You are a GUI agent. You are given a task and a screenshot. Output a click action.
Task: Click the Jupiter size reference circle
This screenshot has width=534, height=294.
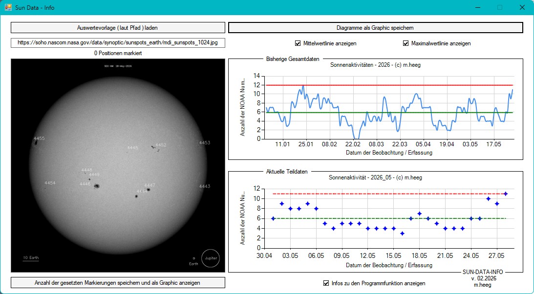point(211,258)
